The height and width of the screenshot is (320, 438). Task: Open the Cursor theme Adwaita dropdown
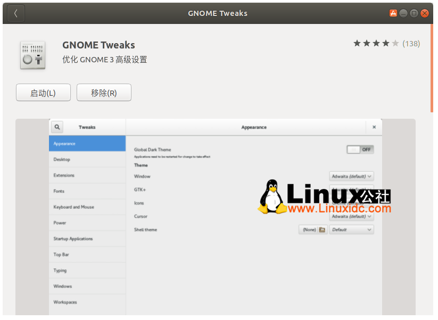coord(351,217)
